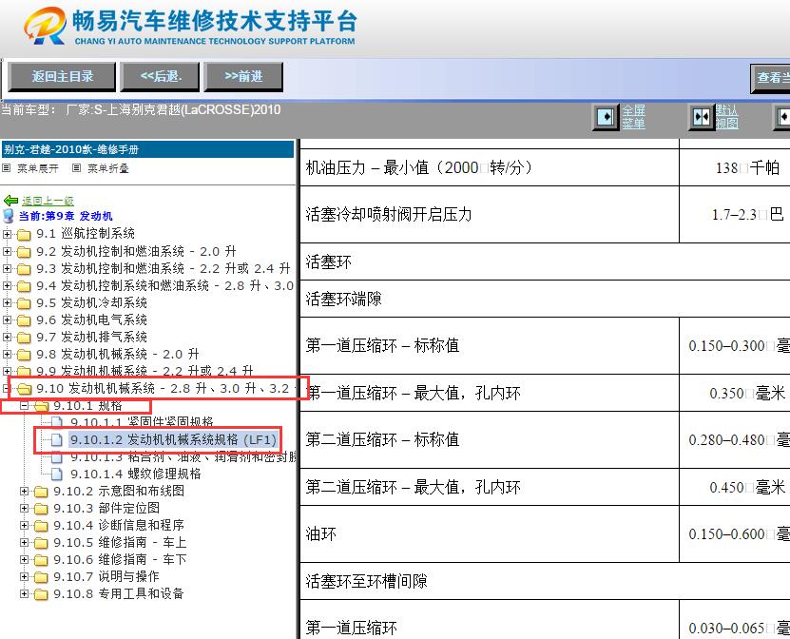
Task: Click the 0.450 毫米 value cell
Action: pyautogui.click(x=735, y=487)
